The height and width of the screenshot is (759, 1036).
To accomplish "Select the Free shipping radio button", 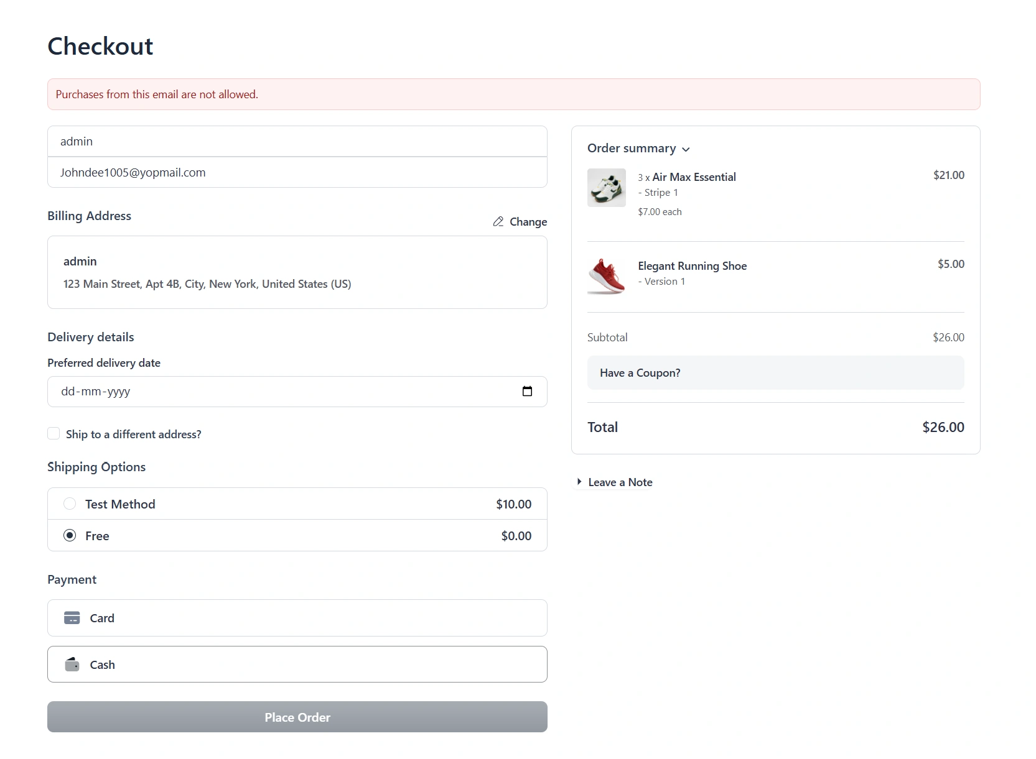I will (x=70, y=535).
